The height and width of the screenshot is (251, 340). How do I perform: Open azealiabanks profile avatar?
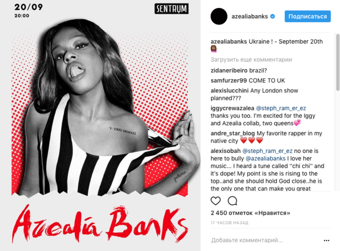219,16
